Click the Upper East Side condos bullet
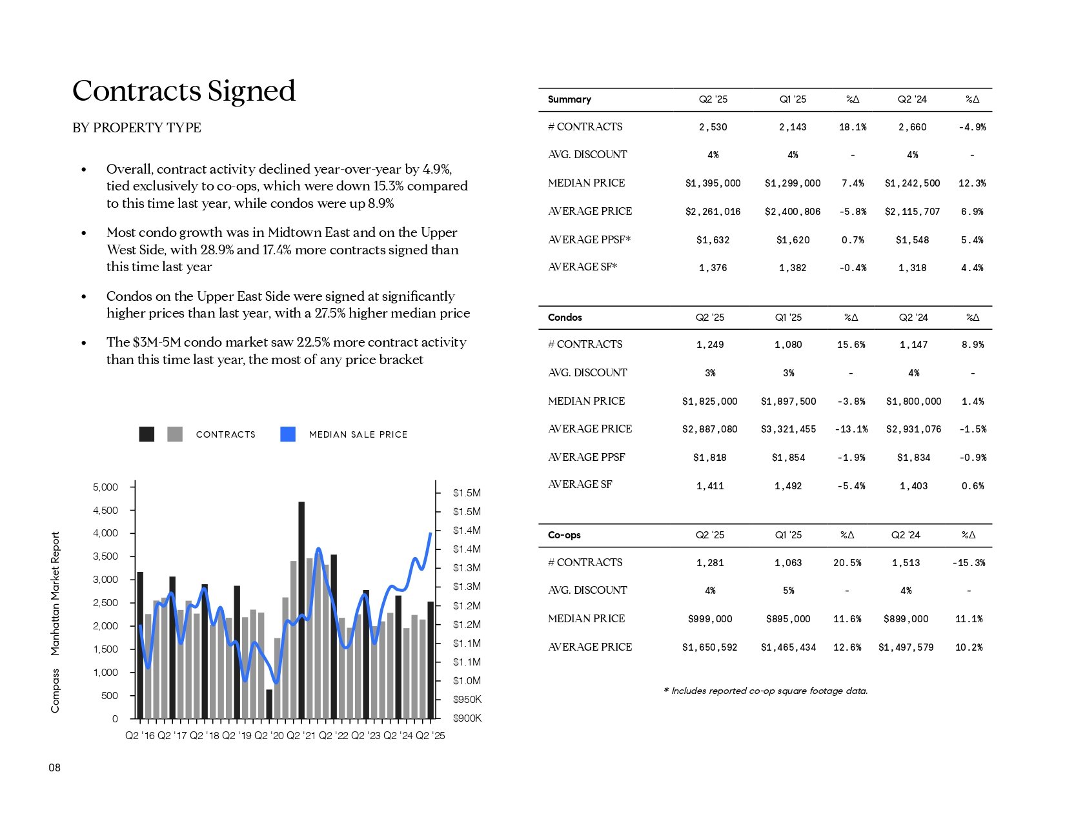This screenshot has width=1065, height=823. [x=289, y=305]
